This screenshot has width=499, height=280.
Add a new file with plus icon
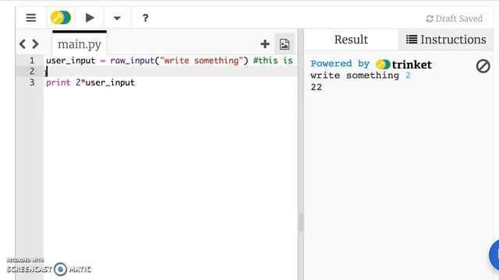[265, 44]
